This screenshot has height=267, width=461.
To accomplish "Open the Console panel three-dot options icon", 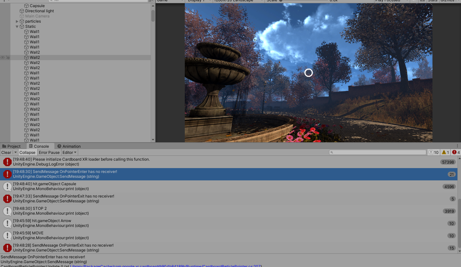I will click(458, 146).
